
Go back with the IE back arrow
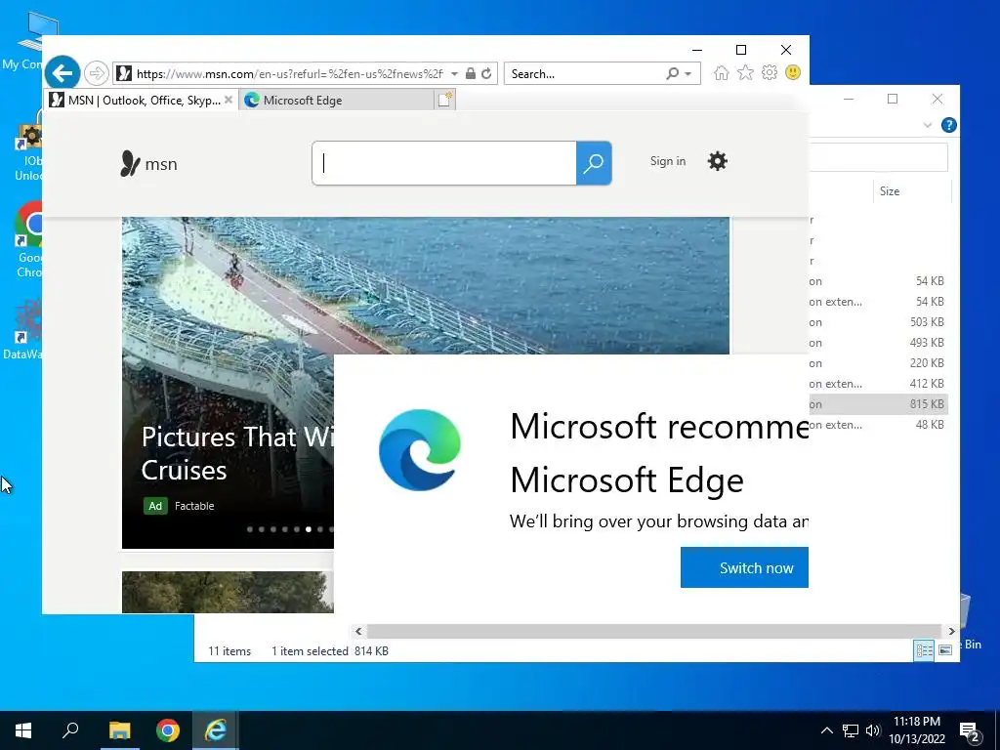62,73
